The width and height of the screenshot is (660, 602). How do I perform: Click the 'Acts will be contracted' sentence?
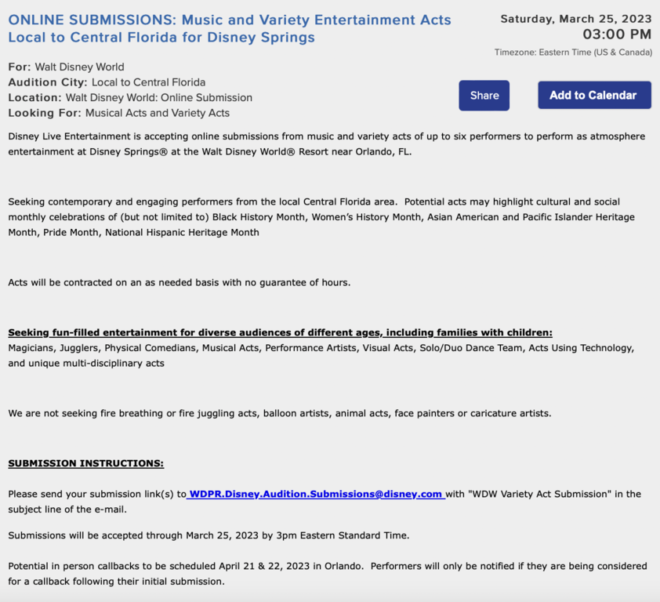(x=179, y=282)
